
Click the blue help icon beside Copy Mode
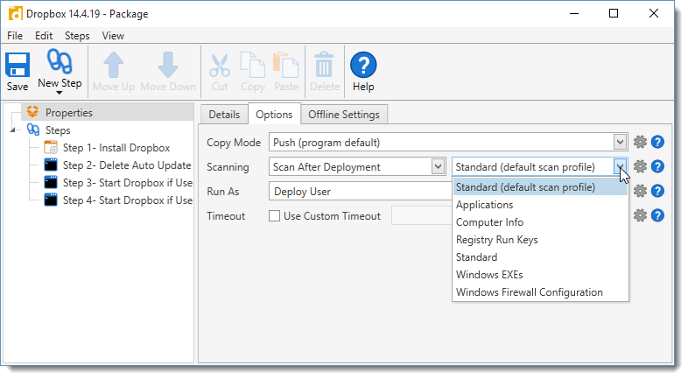tap(658, 142)
